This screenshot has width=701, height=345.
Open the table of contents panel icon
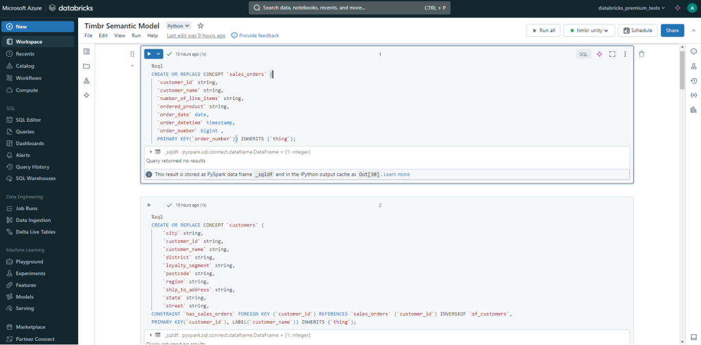pyautogui.click(x=86, y=52)
